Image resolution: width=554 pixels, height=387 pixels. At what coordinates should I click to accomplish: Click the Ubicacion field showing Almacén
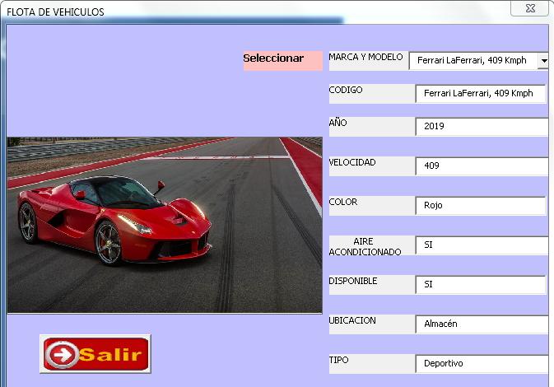(482, 324)
